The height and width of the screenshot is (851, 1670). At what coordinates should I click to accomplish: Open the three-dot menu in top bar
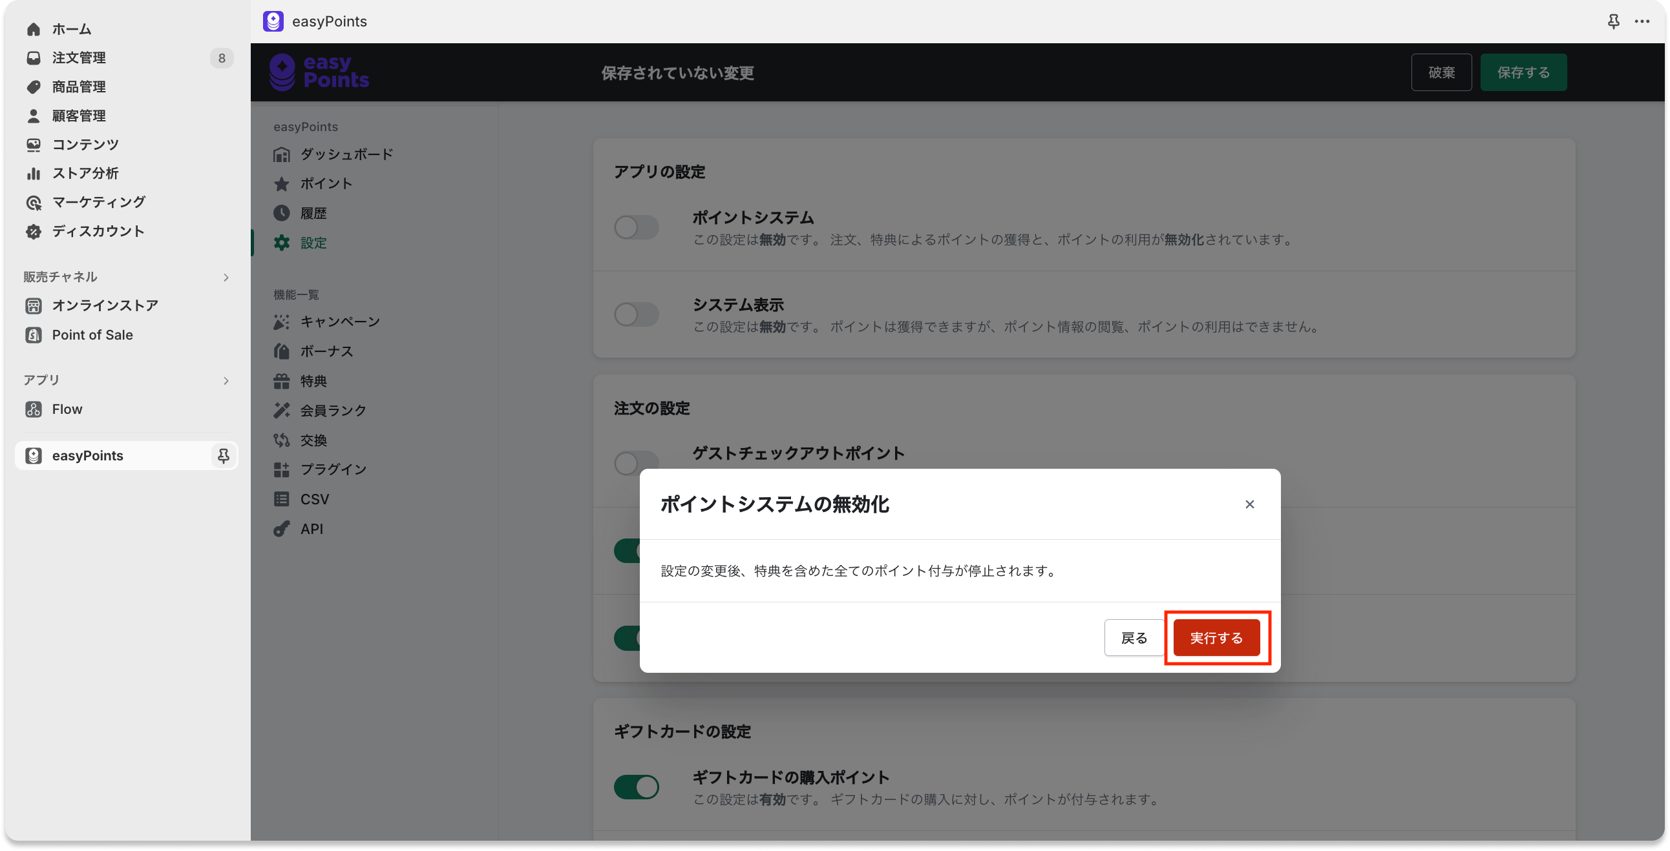click(1642, 21)
